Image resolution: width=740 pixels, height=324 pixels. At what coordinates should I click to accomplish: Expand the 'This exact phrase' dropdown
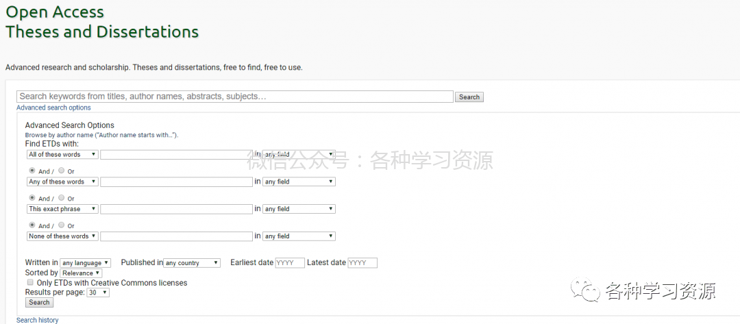pyautogui.click(x=62, y=209)
